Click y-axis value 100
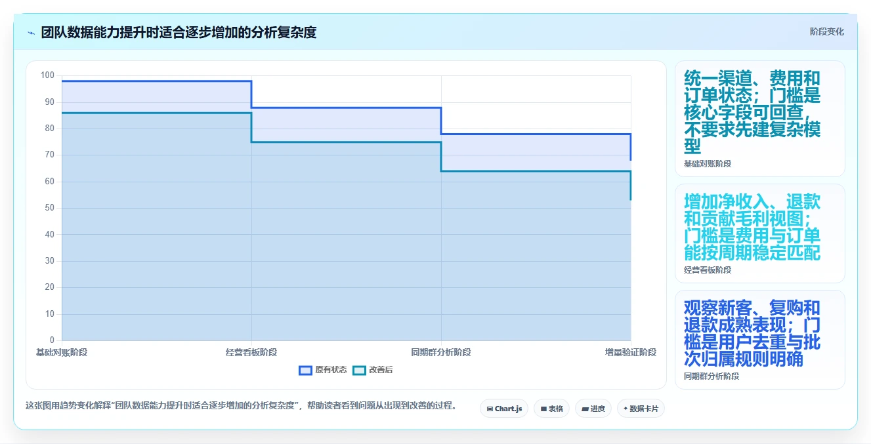Screen dimensions: 871x444 tap(47, 75)
